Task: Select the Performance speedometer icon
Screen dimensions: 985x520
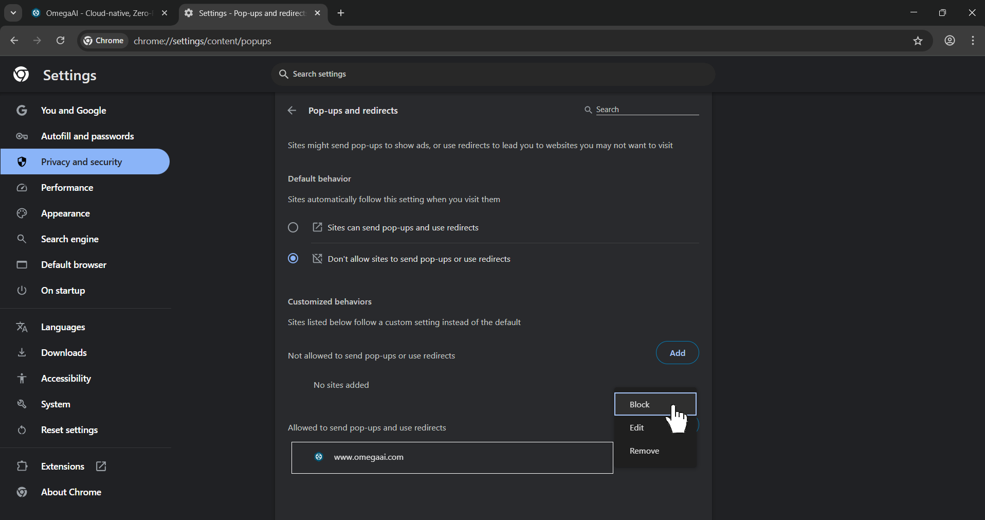Action: pyautogui.click(x=22, y=188)
